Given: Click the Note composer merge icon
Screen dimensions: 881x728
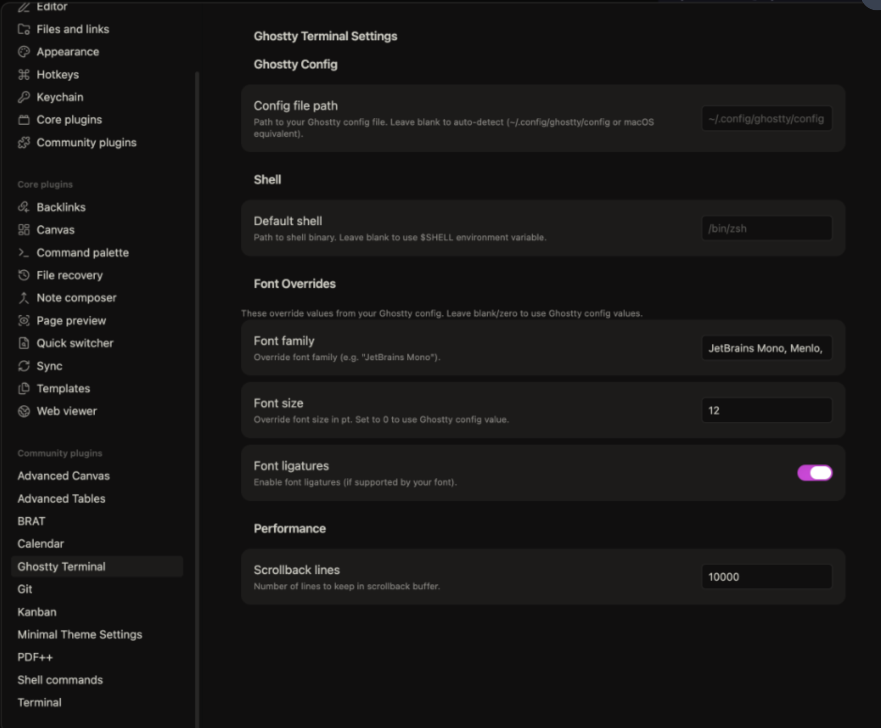Looking at the screenshot, I should [24, 298].
